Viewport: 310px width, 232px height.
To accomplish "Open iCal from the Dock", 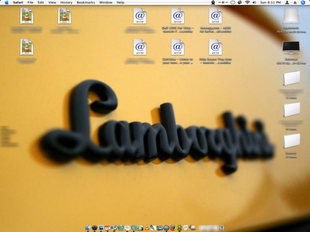I will tap(108, 228).
